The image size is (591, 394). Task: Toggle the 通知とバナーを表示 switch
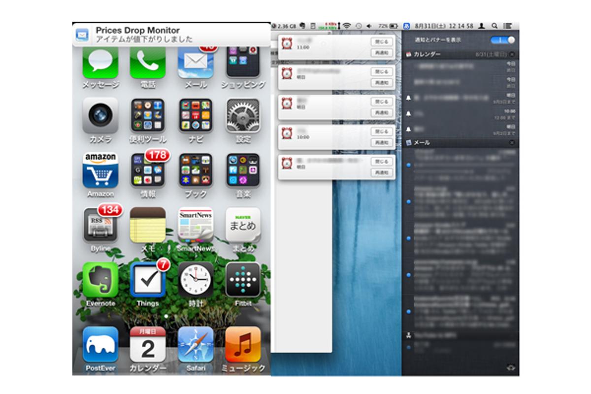(x=502, y=40)
